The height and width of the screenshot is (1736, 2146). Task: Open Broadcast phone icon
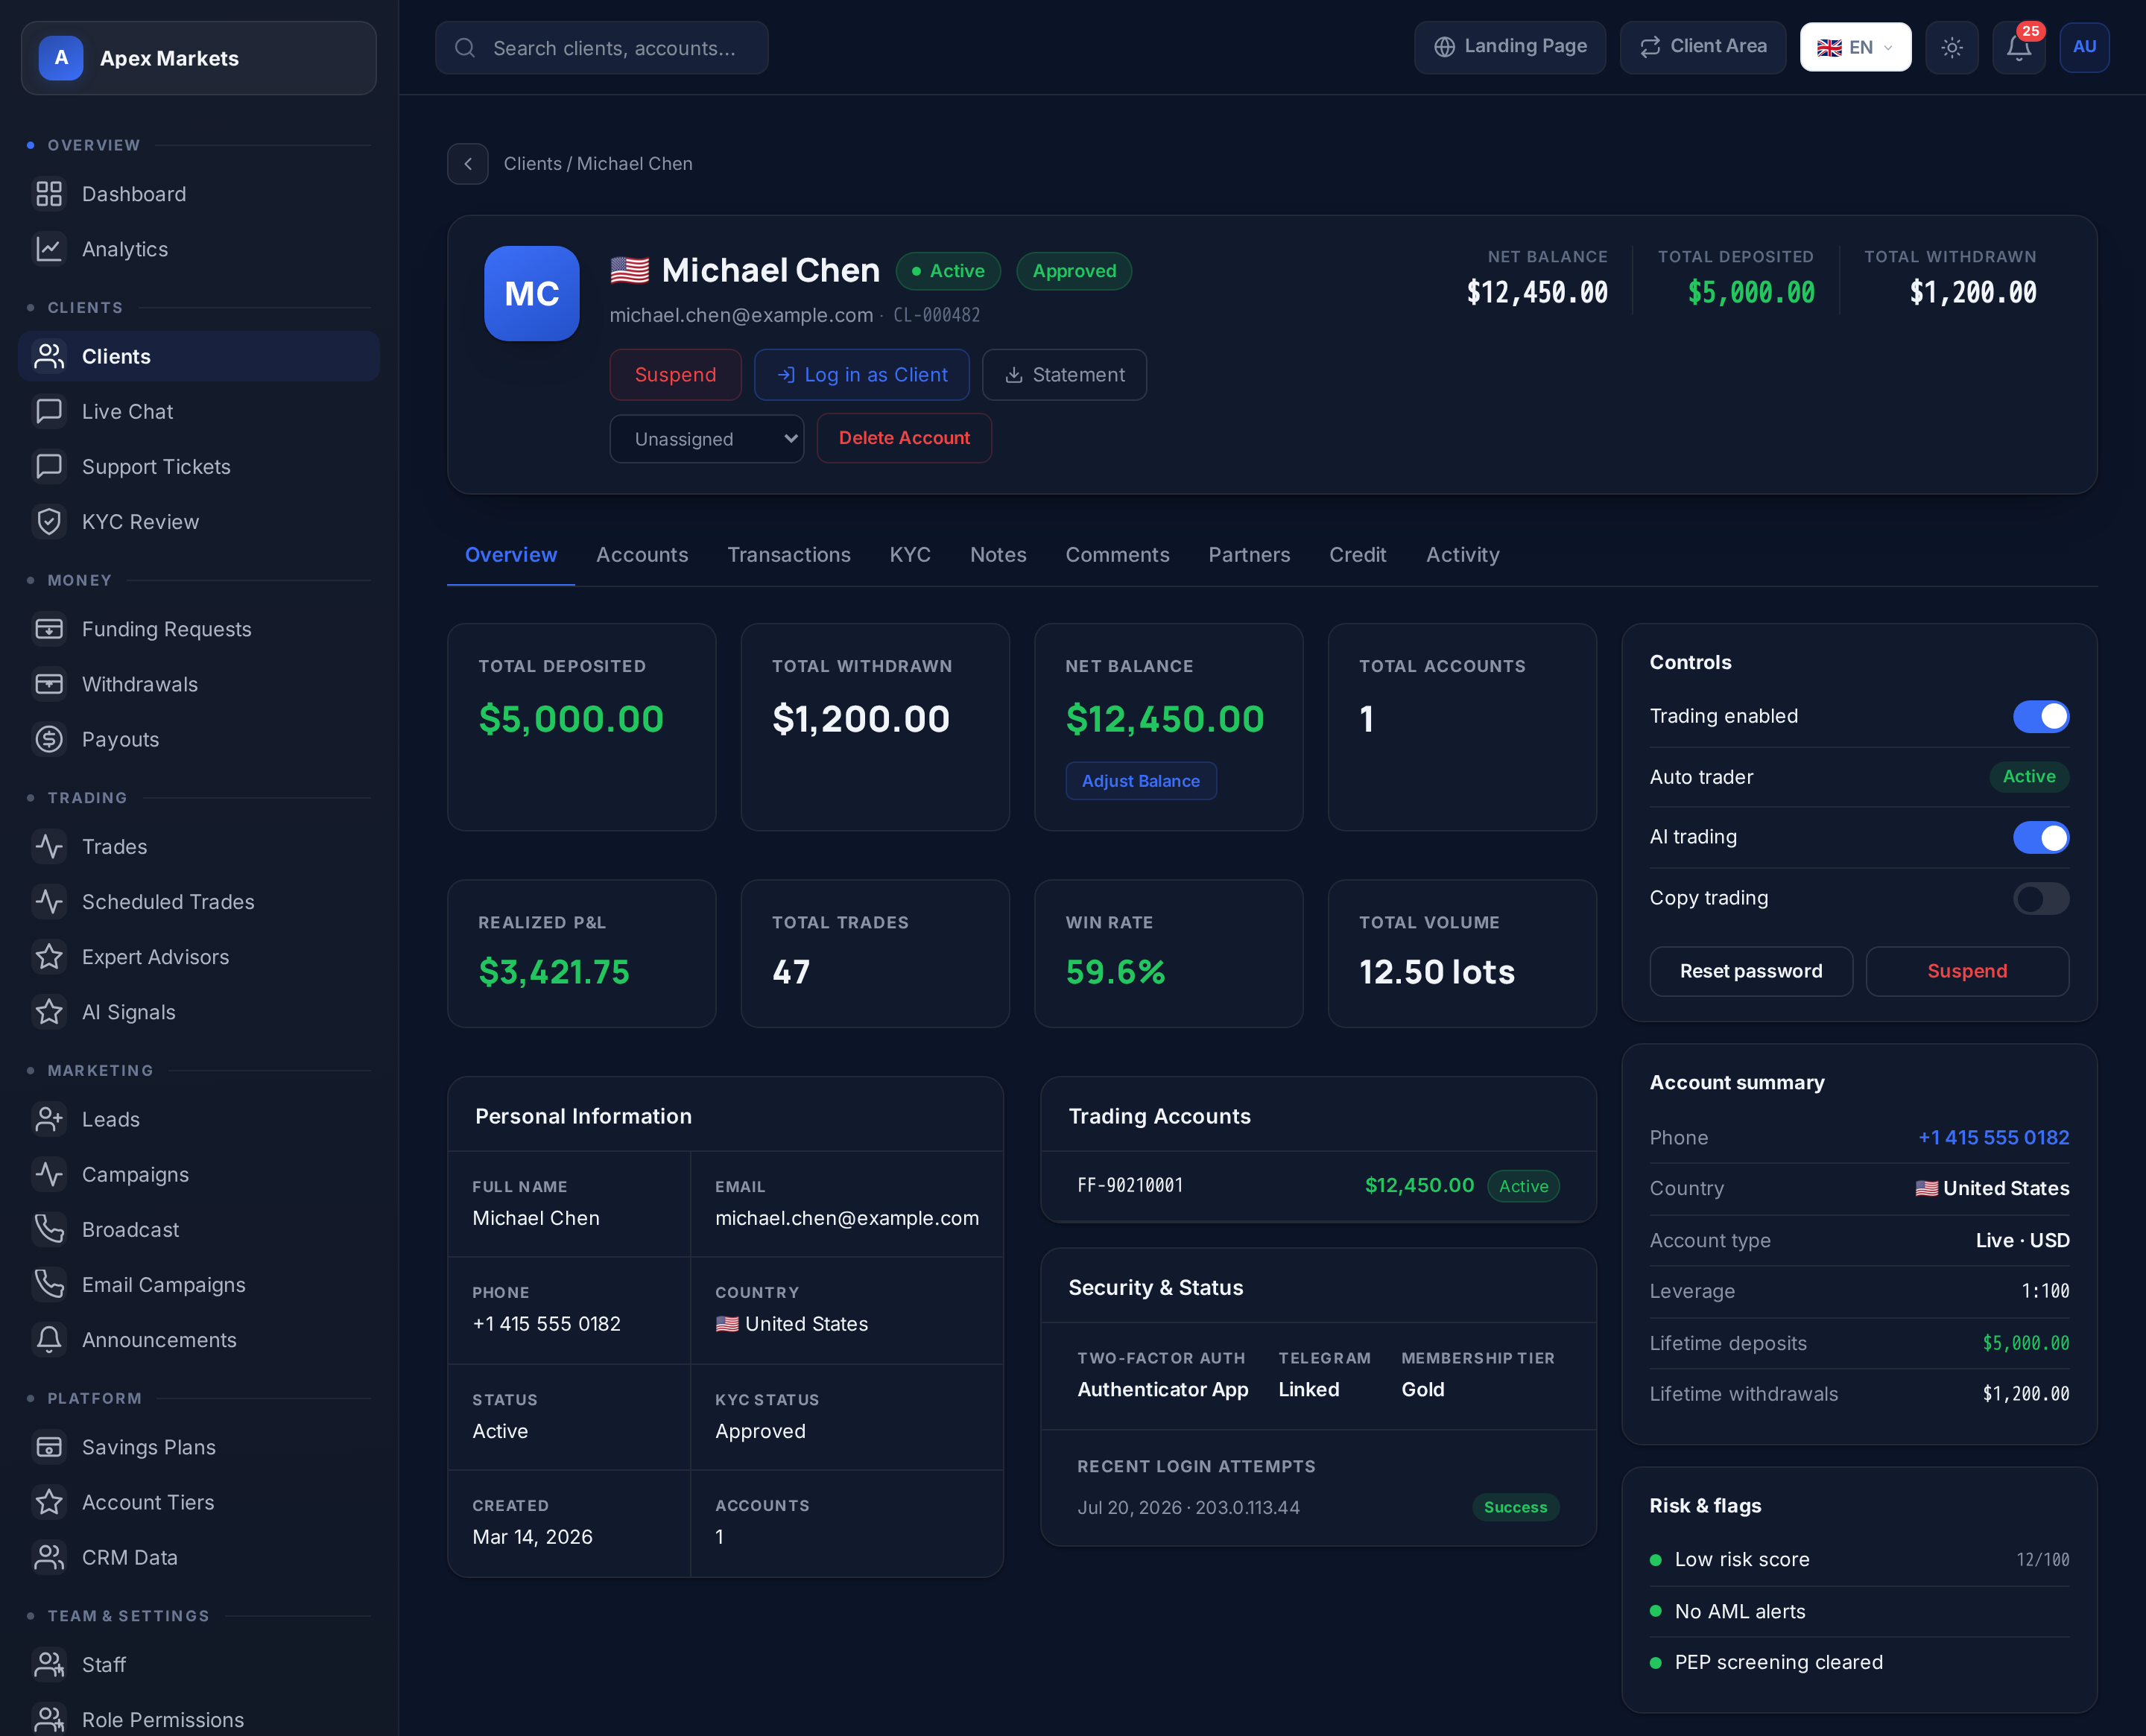(49, 1229)
